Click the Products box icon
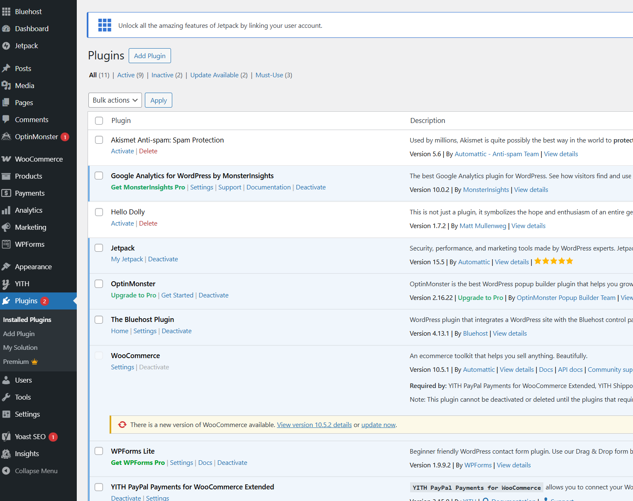Screen dimensions: 633x501 pos(6,176)
